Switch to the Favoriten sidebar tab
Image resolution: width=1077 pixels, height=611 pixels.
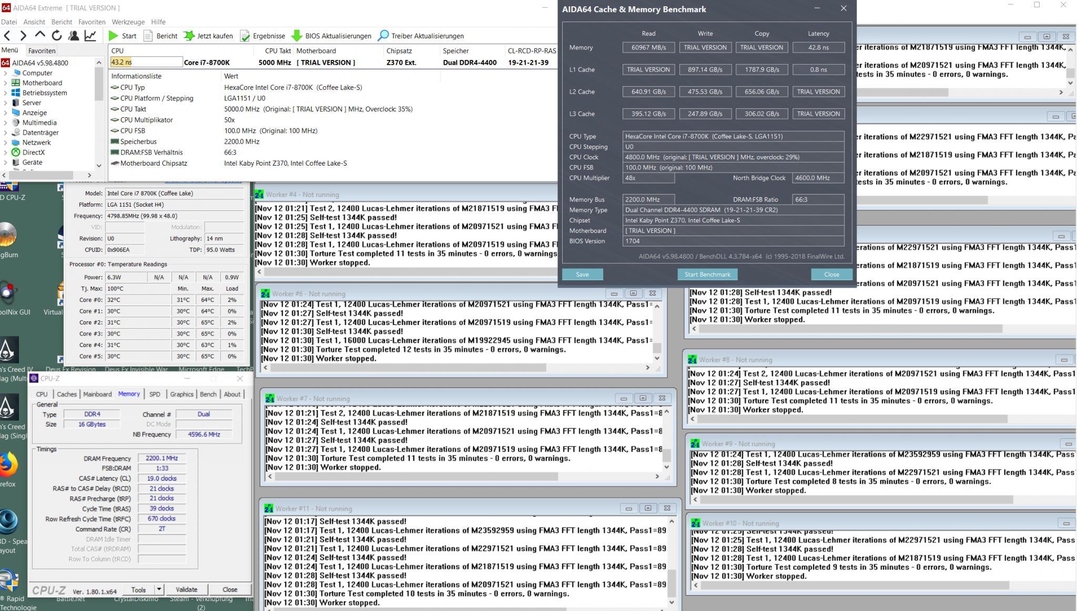pyautogui.click(x=42, y=51)
